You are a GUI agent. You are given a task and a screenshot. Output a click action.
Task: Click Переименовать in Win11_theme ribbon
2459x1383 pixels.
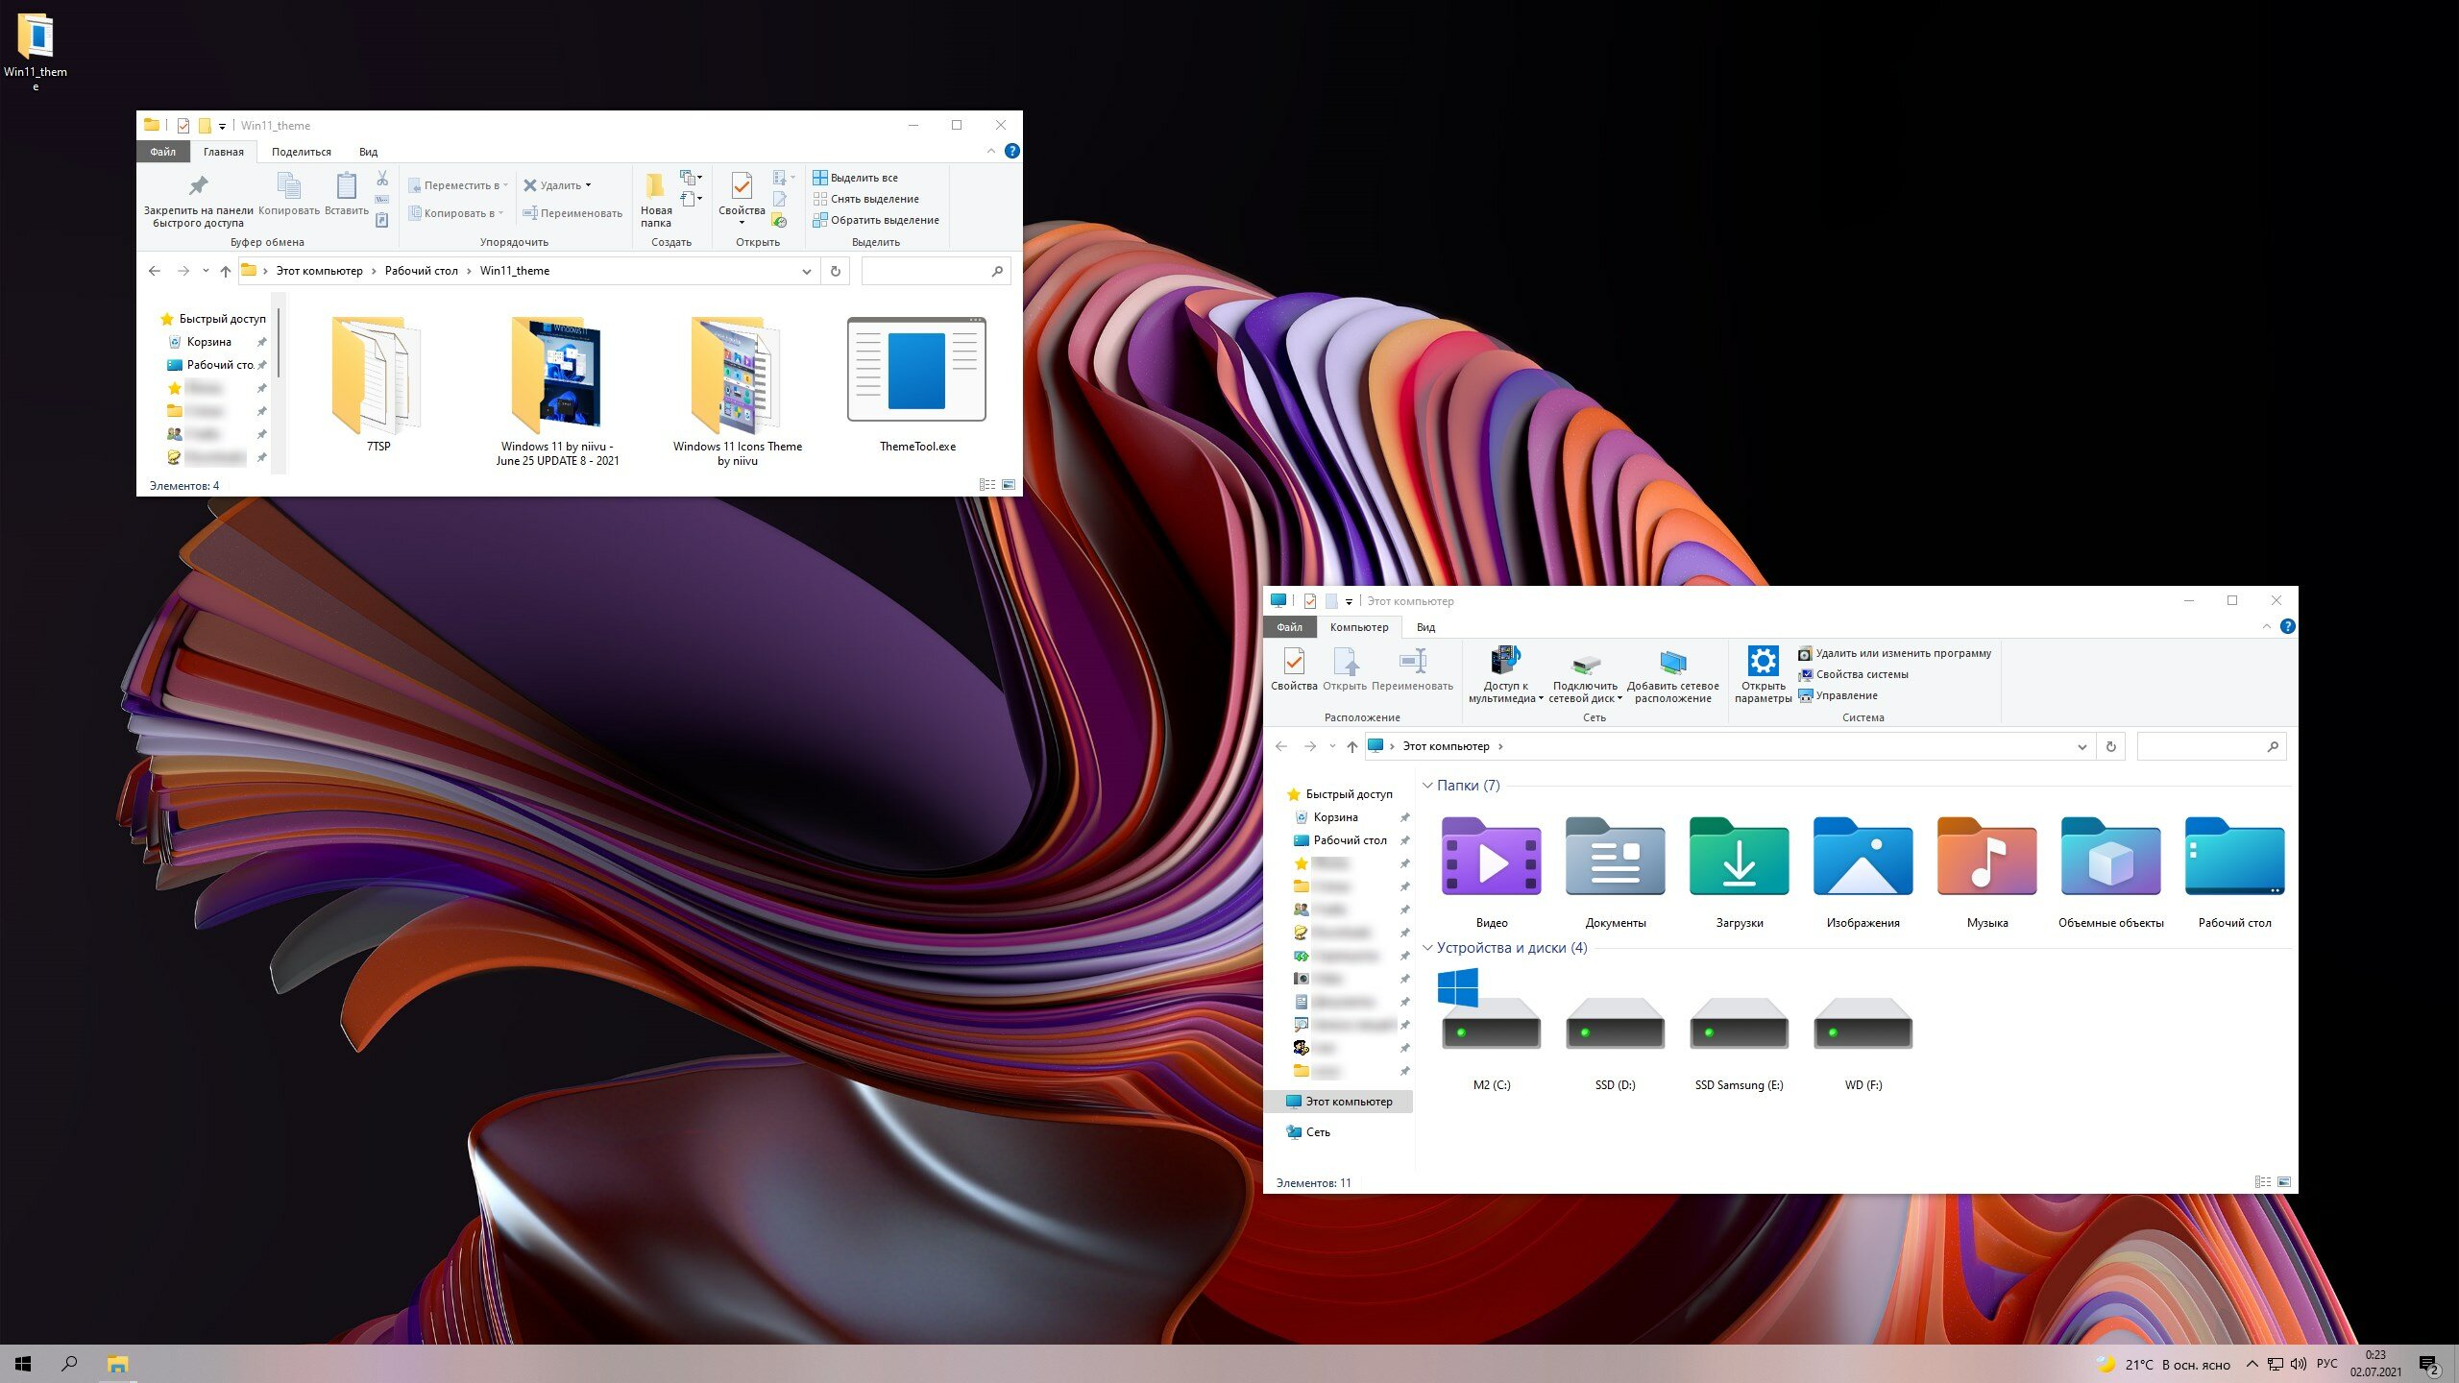click(572, 213)
